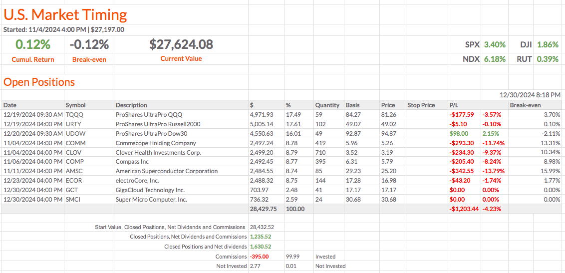The height and width of the screenshot is (273, 565).
Task: Click the 12/30/2024 8:18 PM timestamp
Action: [530, 95]
